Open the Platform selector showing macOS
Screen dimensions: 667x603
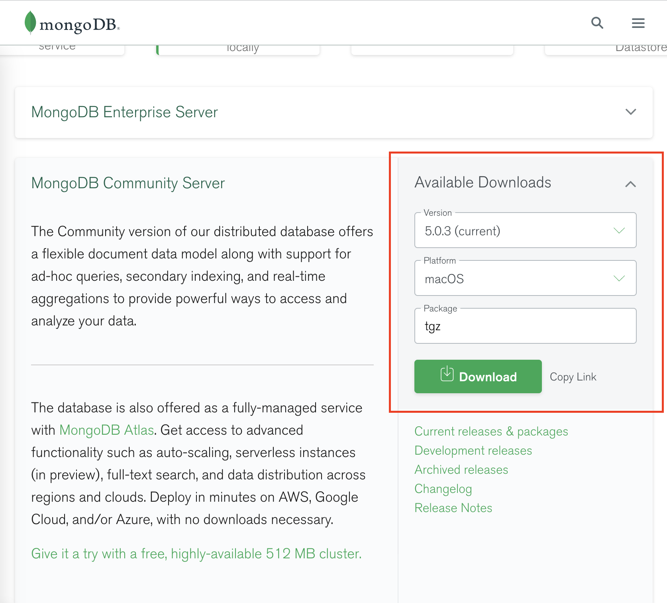[525, 278]
